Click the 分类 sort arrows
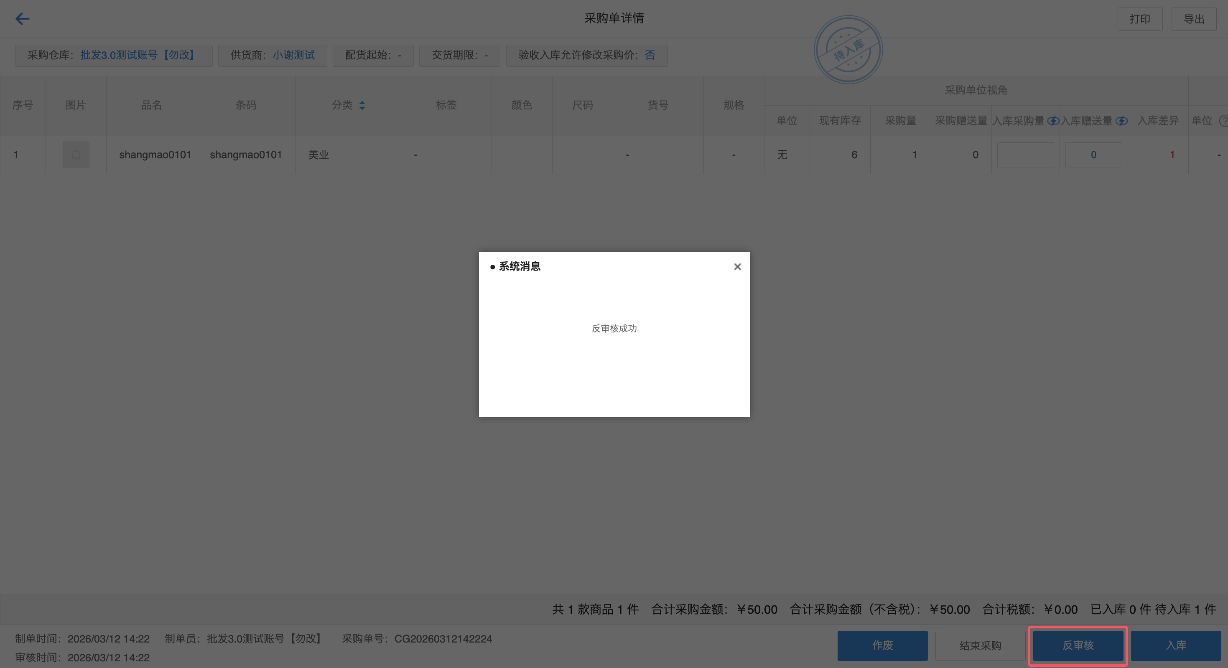 [362, 105]
